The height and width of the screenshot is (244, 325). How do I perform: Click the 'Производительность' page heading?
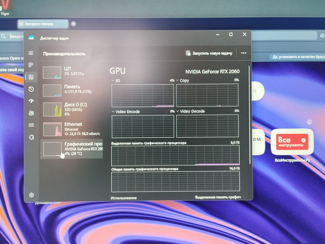click(64, 54)
